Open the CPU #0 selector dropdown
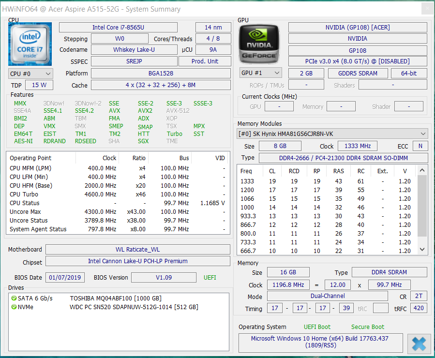The height and width of the screenshot is (358, 435). pos(30,74)
